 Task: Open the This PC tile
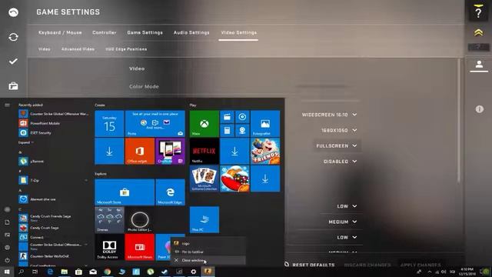[204, 219]
